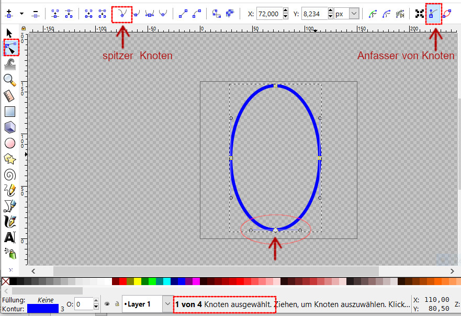Click the Delete selected nodes minus icon
Viewport: 461px width, 316px height.
[x=36, y=14]
